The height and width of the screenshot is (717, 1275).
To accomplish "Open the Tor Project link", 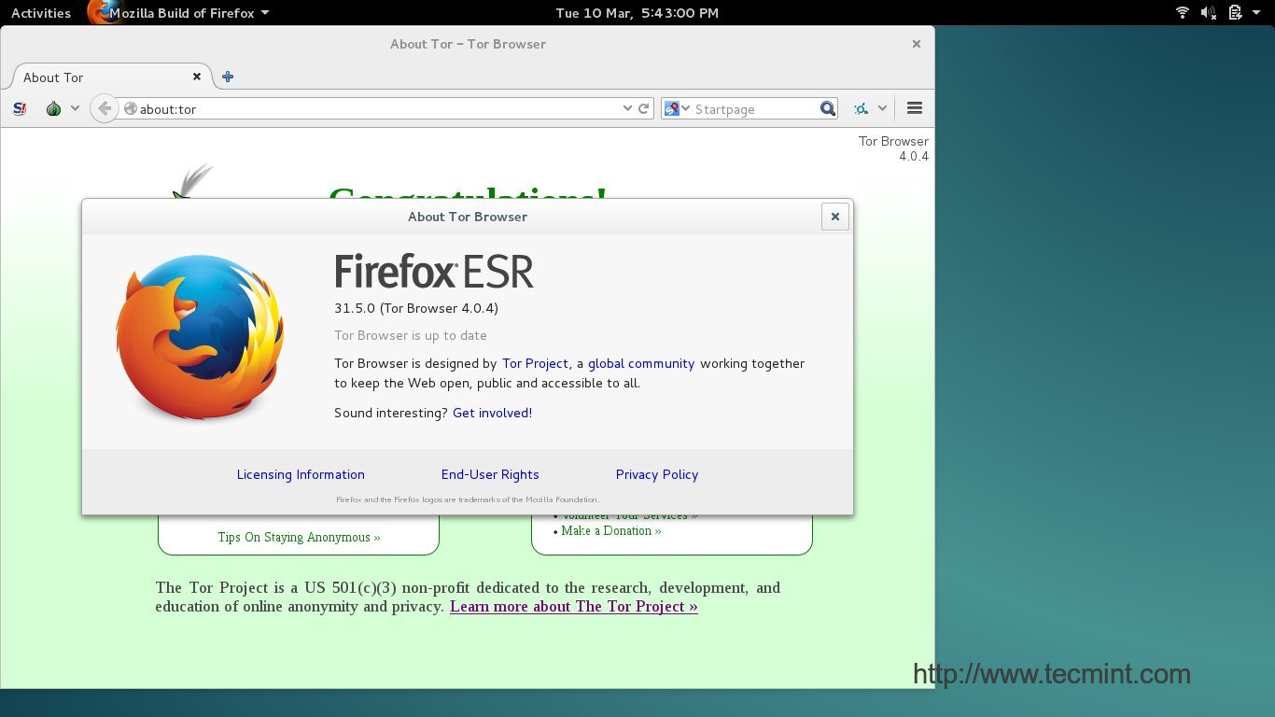I will [x=535, y=364].
